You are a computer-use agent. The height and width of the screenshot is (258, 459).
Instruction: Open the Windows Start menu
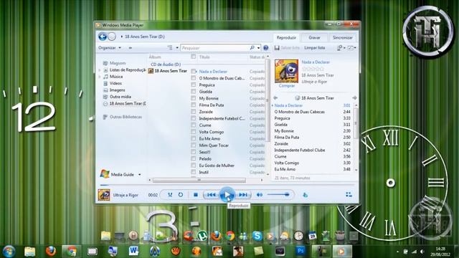click(x=9, y=252)
